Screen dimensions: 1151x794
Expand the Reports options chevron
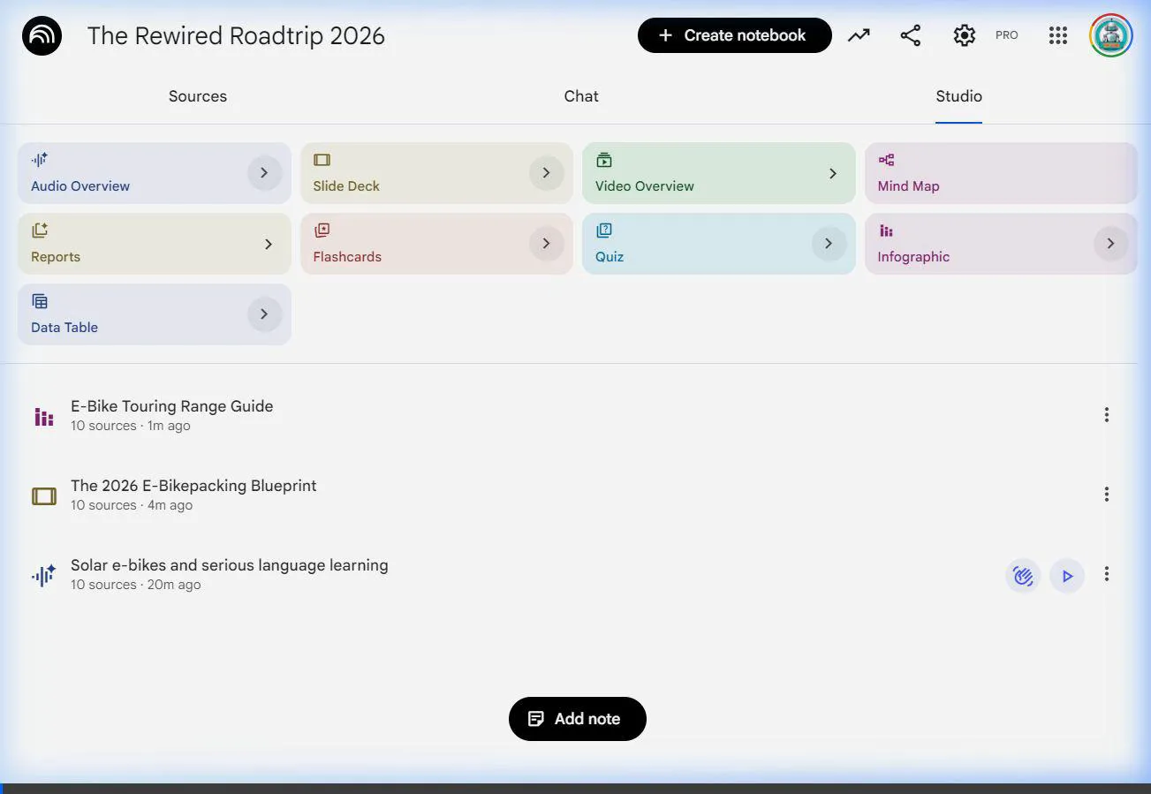pyautogui.click(x=269, y=244)
